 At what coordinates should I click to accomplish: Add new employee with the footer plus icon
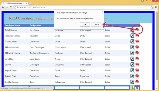tap(132, 87)
